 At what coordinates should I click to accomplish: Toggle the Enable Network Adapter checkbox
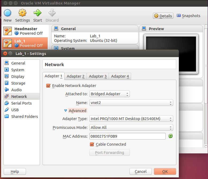point(48,86)
